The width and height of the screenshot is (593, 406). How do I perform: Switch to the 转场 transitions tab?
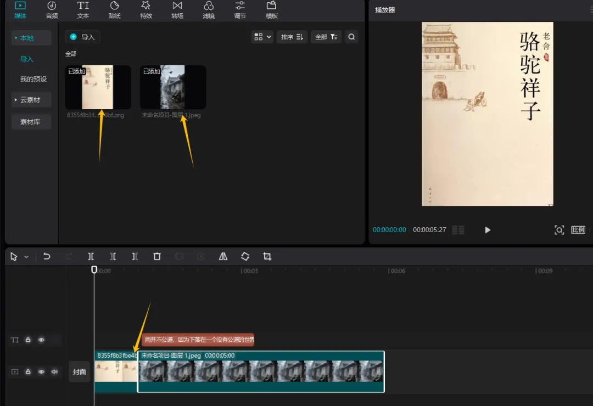pos(177,10)
